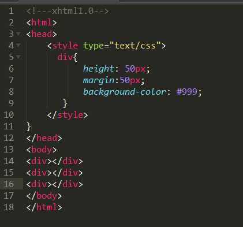Click line number 1 in the gutter

(12, 11)
